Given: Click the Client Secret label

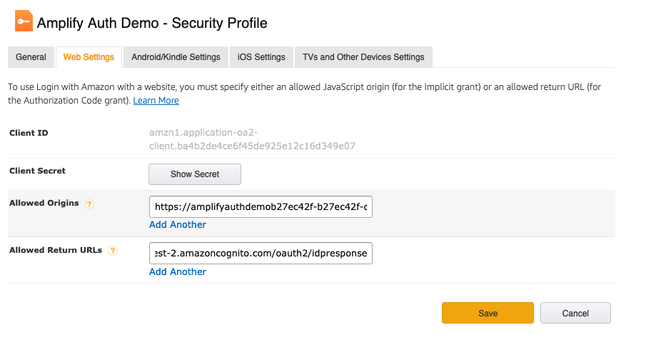Looking at the screenshot, I should pyautogui.click(x=38, y=171).
